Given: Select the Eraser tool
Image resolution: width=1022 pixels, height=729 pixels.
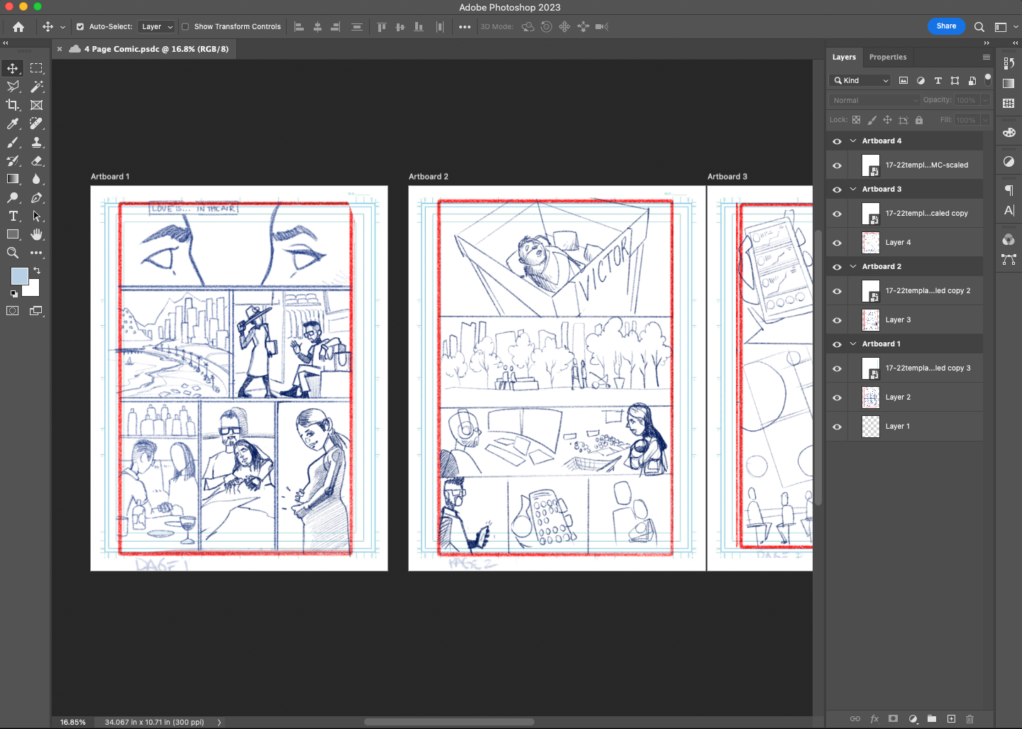Looking at the screenshot, I should click(37, 160).
